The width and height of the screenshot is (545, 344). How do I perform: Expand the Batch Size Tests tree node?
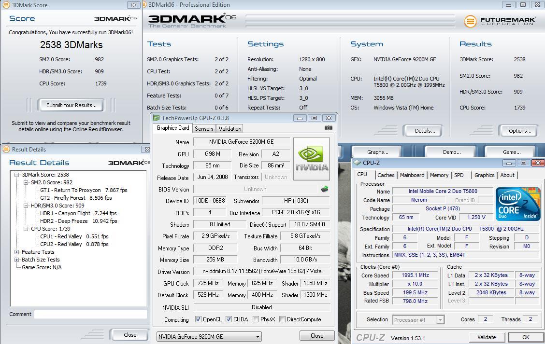pyautogui.click(x=17, y=260)
